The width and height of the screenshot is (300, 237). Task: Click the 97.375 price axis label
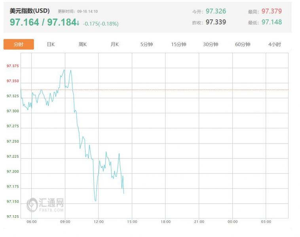coord(13,66)
